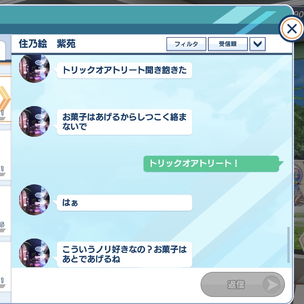Select avatar beside はぁ message
Screen dimensions: 304x304
pyautogui.click(x=34, y=200)
